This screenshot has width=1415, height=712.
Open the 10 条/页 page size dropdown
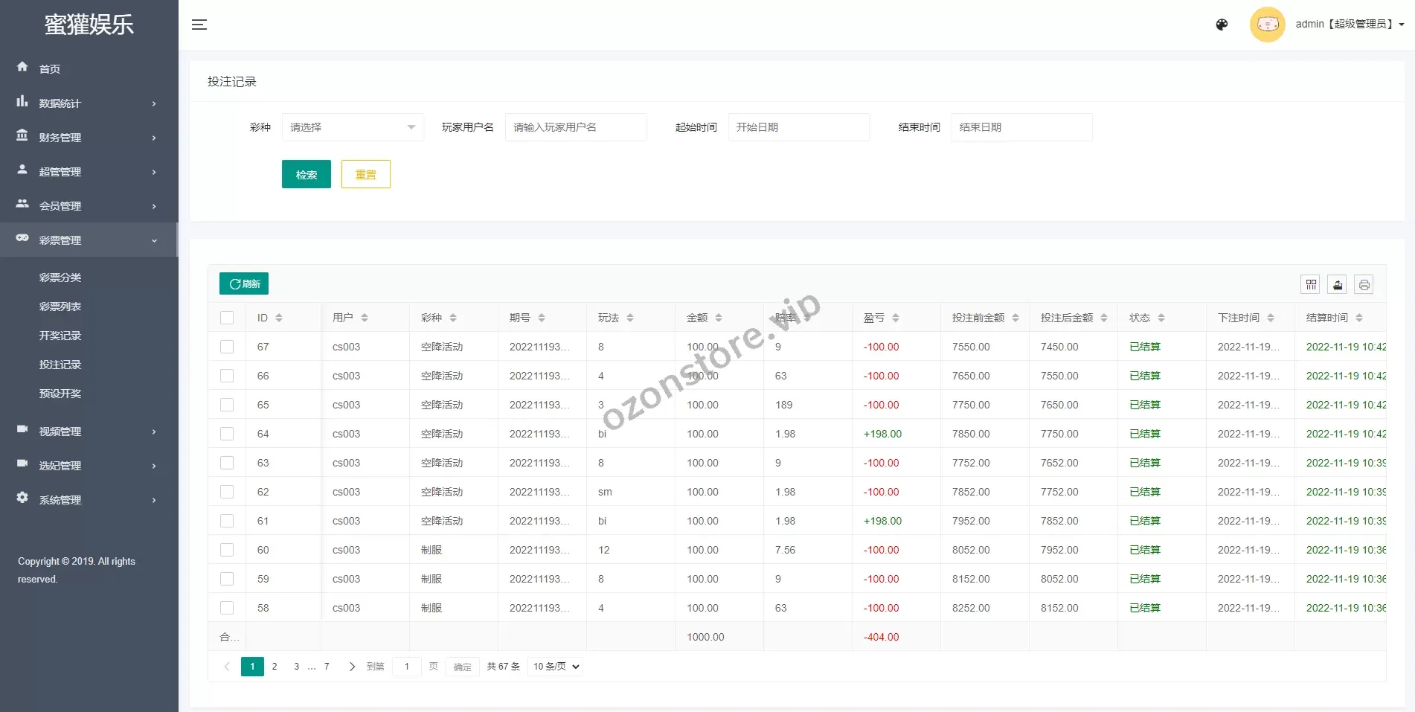click(x=555, y=667)
